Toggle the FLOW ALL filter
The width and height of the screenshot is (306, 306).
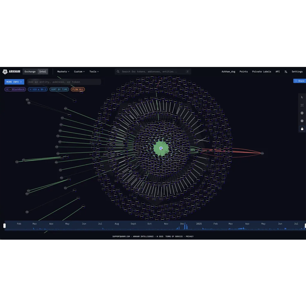coord(78,89)
